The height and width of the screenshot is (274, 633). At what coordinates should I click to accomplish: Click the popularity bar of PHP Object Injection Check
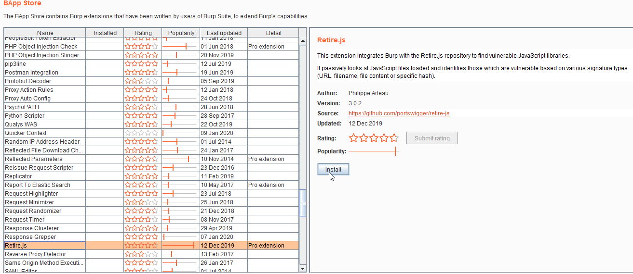pyautogui.click(x=180, y=47)
